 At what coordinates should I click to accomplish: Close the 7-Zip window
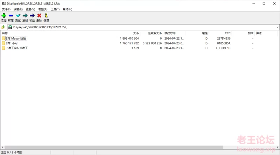[x=274, y=3]
